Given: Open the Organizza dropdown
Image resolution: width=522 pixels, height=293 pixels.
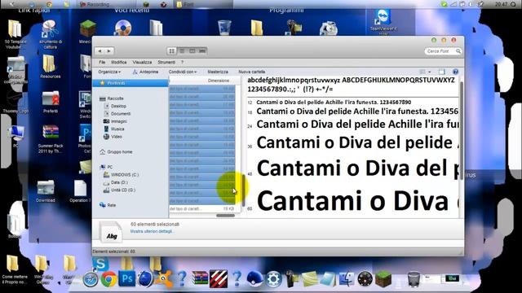Looking at the screenshot, I should pyautogui.click(x=109, y=72).
